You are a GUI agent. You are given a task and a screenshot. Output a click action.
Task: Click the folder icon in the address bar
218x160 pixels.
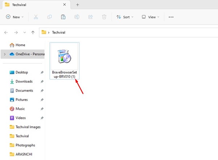tap(44, 32)
